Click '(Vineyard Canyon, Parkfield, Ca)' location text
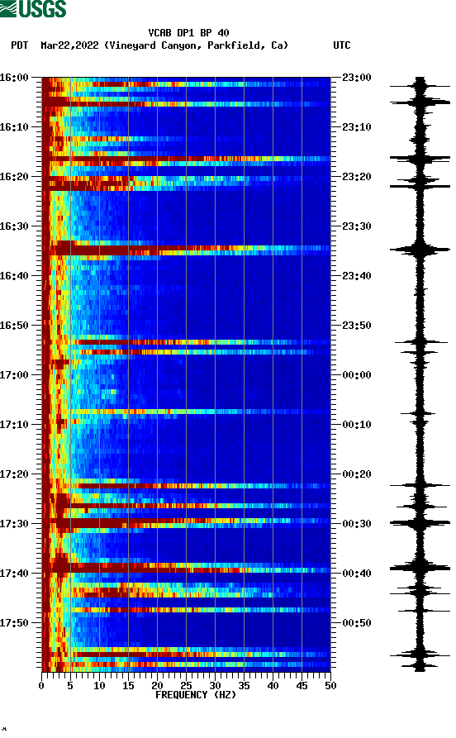Screen dimensions: 456x738 coord(197,45)
